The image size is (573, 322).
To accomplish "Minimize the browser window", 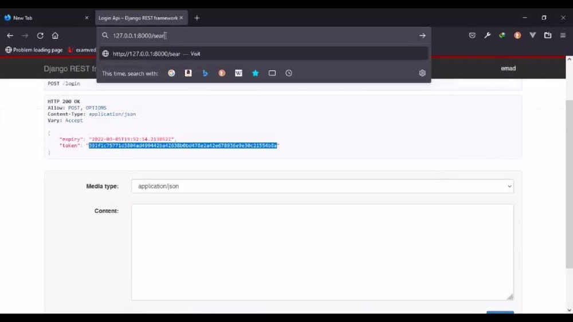I will pos(525,18).
